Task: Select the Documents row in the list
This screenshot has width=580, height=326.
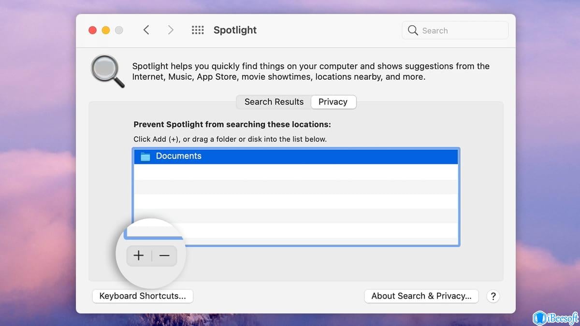Action: tap(296, 156)
